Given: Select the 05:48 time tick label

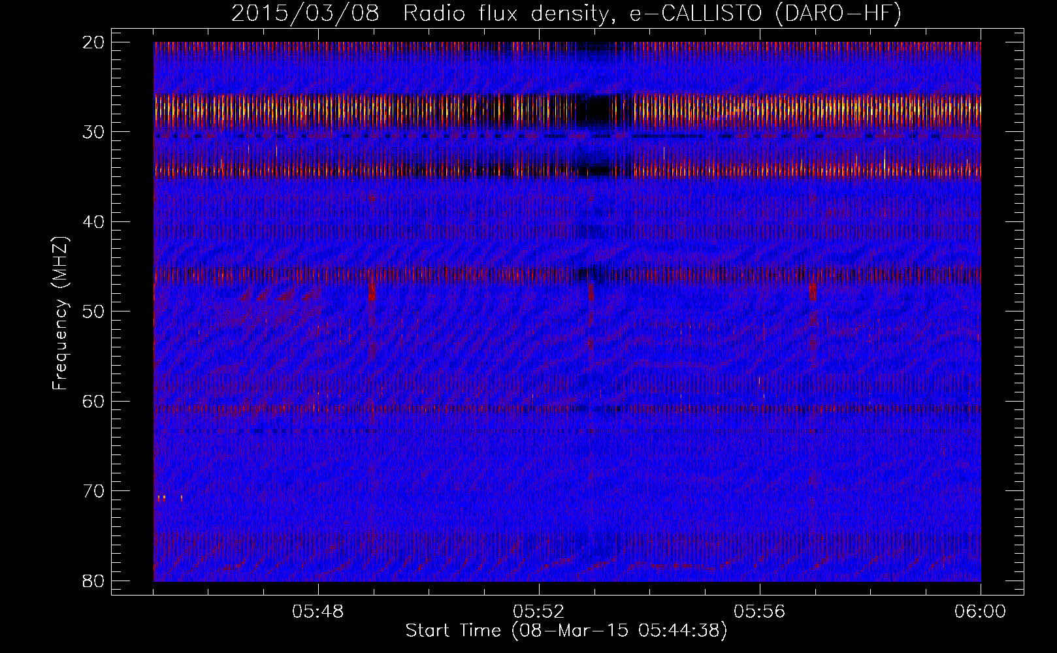Looking at the screenshot, I should click(318, 612).
